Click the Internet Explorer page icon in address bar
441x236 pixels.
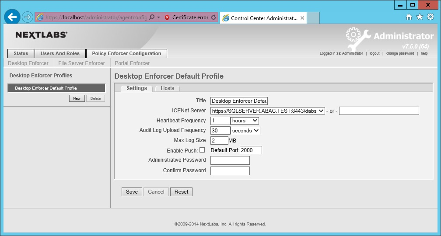(40, 17)
